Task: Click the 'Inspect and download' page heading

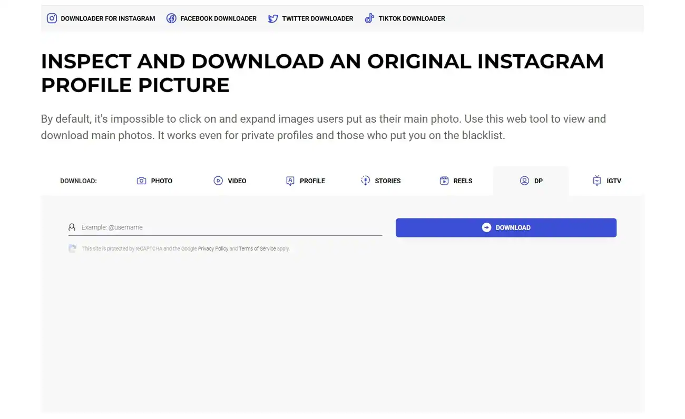Action: pos(322,73)
